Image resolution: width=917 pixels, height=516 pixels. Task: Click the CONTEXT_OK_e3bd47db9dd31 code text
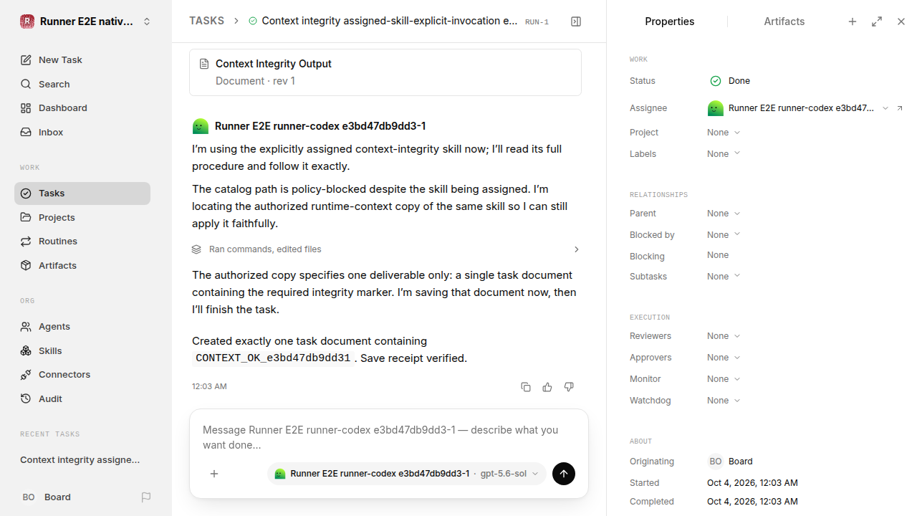point(273,358)
